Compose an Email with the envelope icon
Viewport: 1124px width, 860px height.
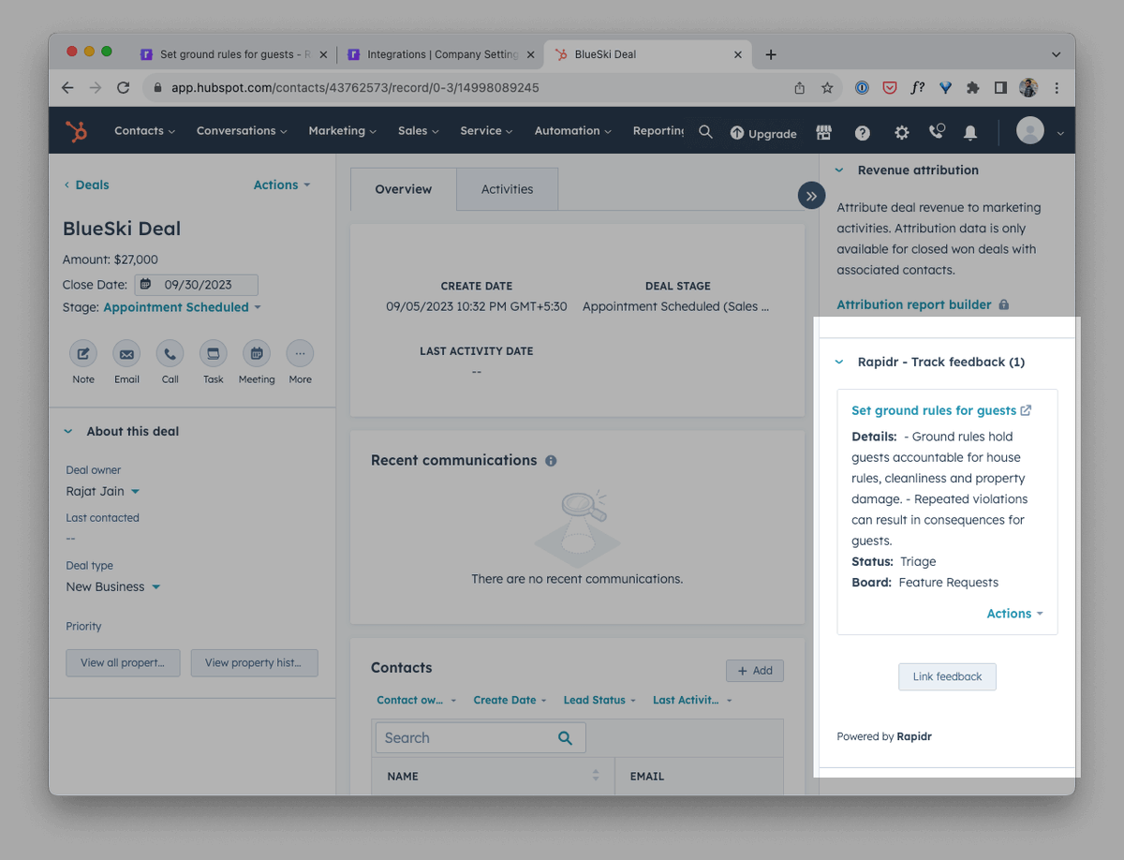pos(126,353)
